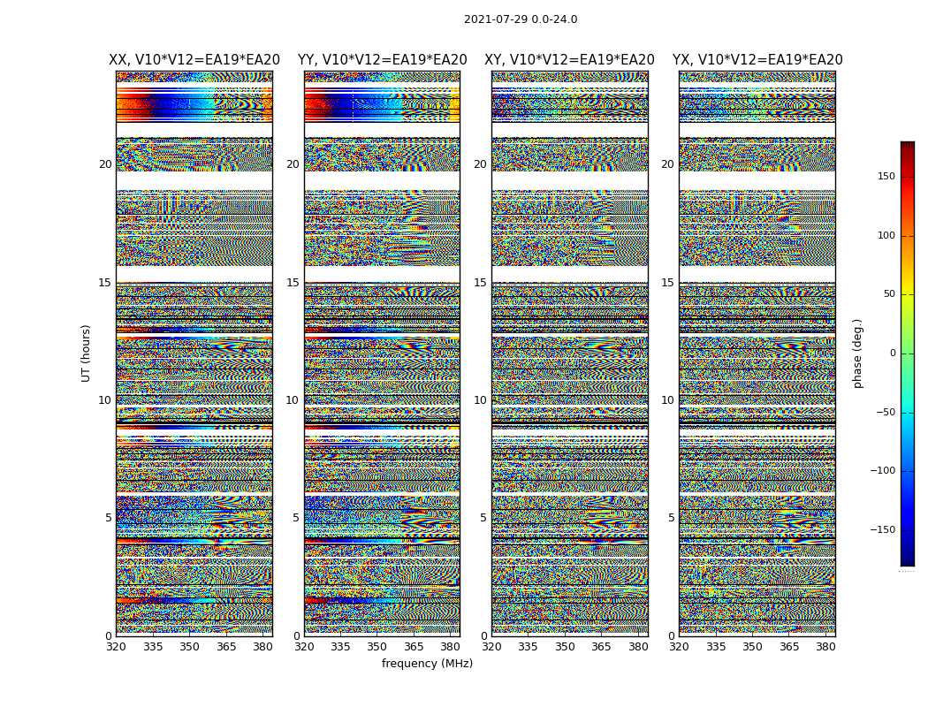Screen dimensions: 928x707
Task: Click the XY panel x-axis tick 380
Action: pyautogui.click(x=638, y=647)
